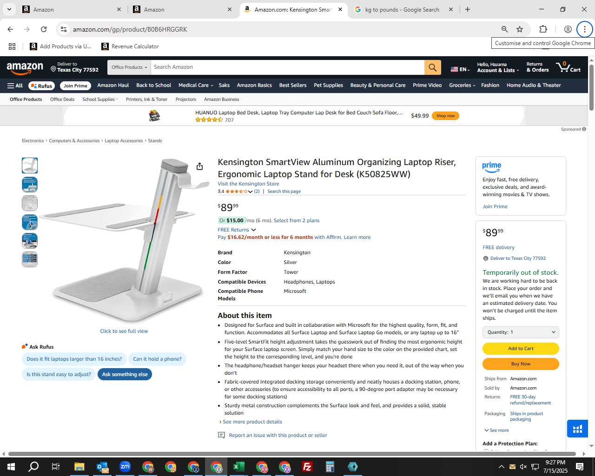Open the Visit the Kensington Store link
The width and height of the screenshot is (595, 476).
click(248, 184)
